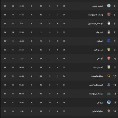Image resolution: width=118 pixels, height=118 pixels.
Task: Click the Brighton round blue crest
Action: coord(109,102)
